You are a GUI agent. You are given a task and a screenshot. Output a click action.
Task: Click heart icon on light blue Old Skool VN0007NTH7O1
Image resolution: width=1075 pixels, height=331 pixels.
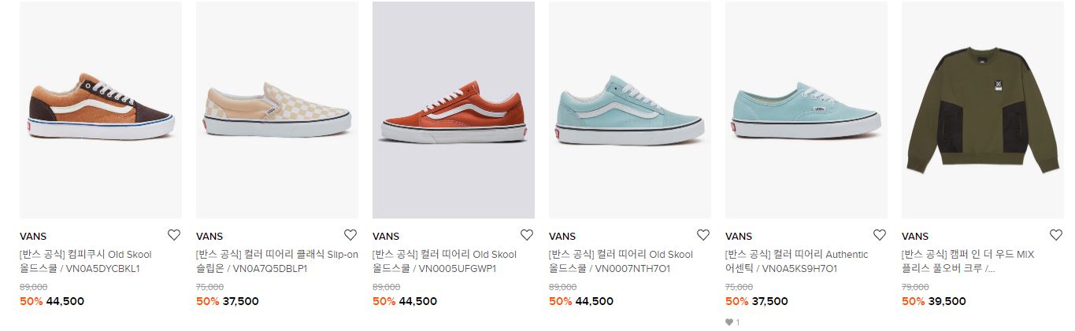[703, 235]
